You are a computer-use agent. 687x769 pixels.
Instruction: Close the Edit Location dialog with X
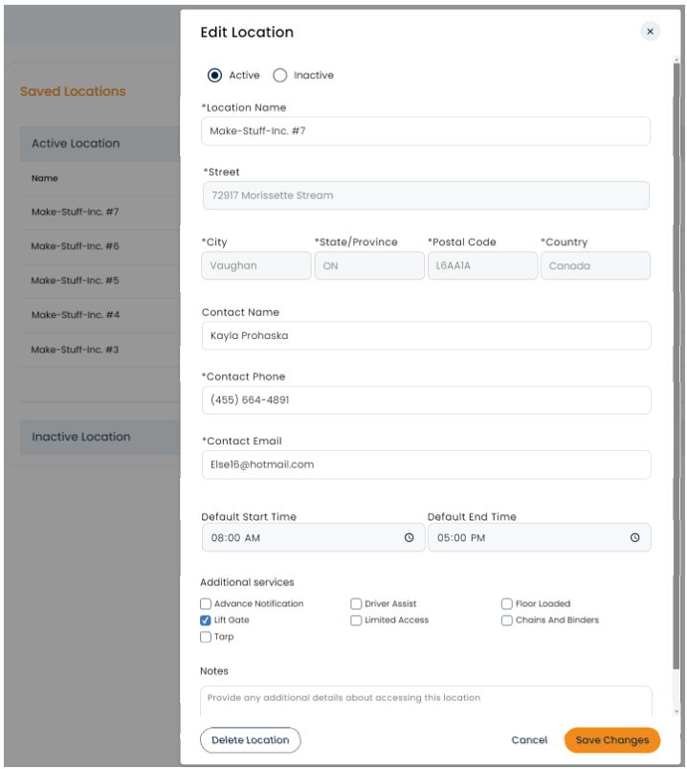pos(650,32)
